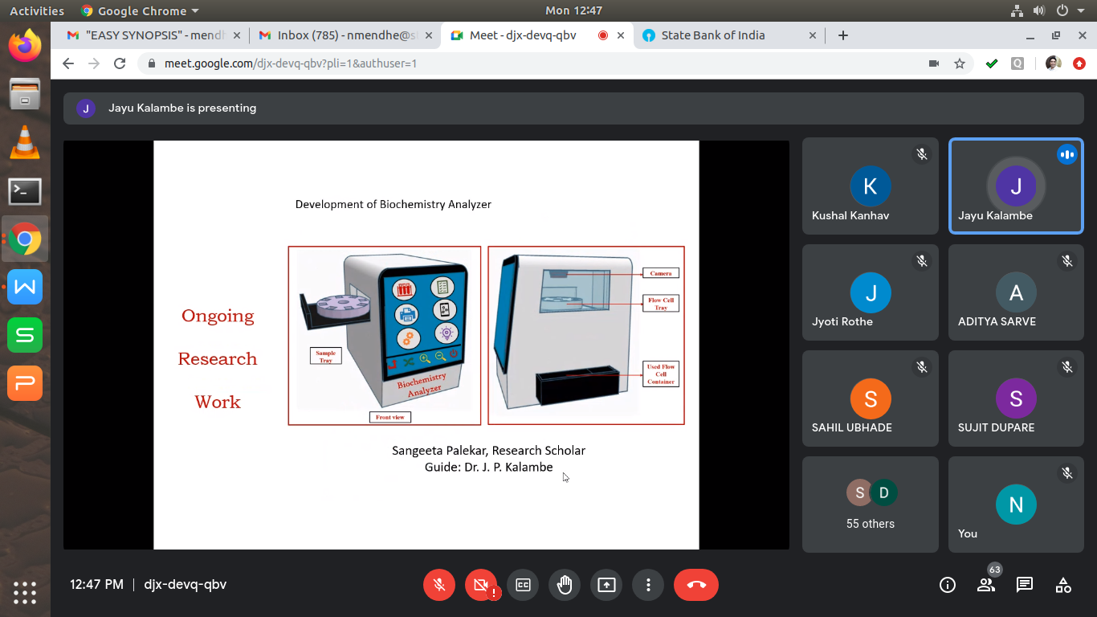Toggle the microphone mute button
Image resolution: width=1097 pixels, height=617 pixels.
coord(439,585)
